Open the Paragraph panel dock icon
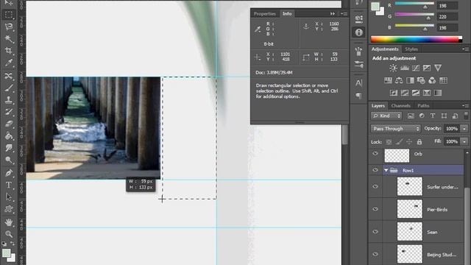Image resolution: width=471 pixels, height=265 pixels. [x=358, y=96]
